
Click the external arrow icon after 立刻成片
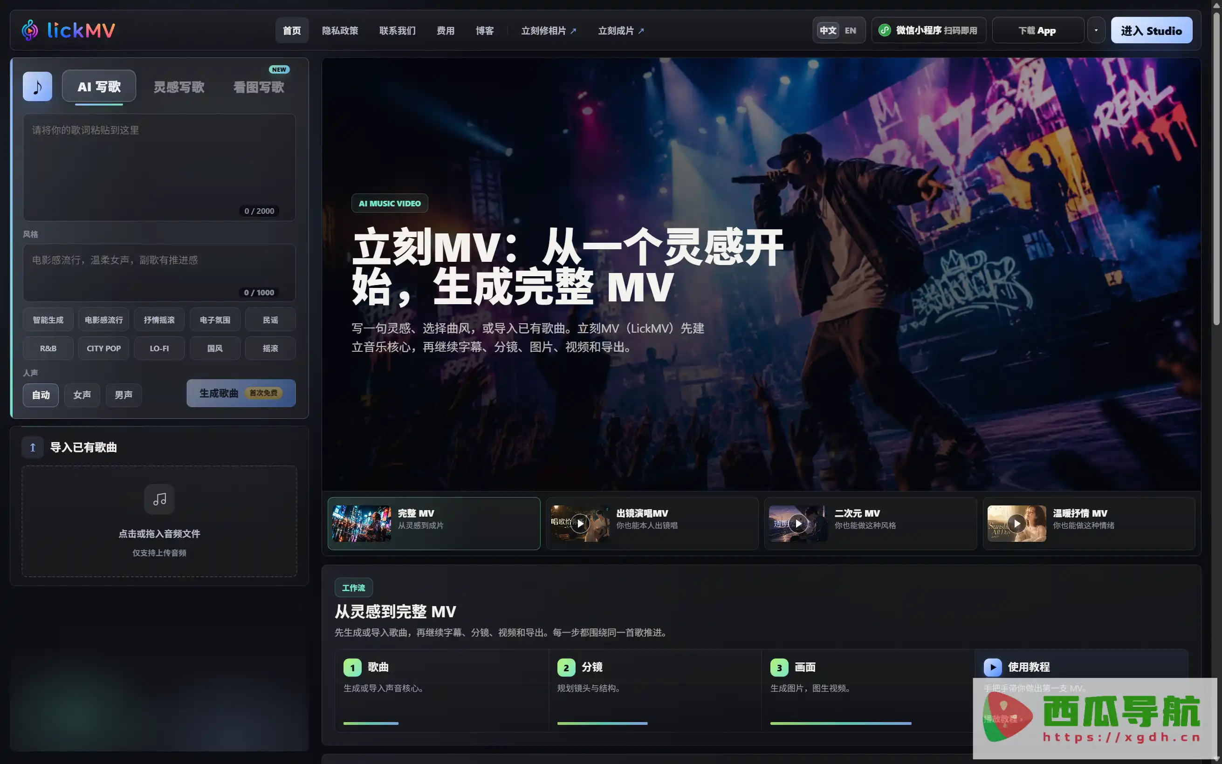point(641,31)
